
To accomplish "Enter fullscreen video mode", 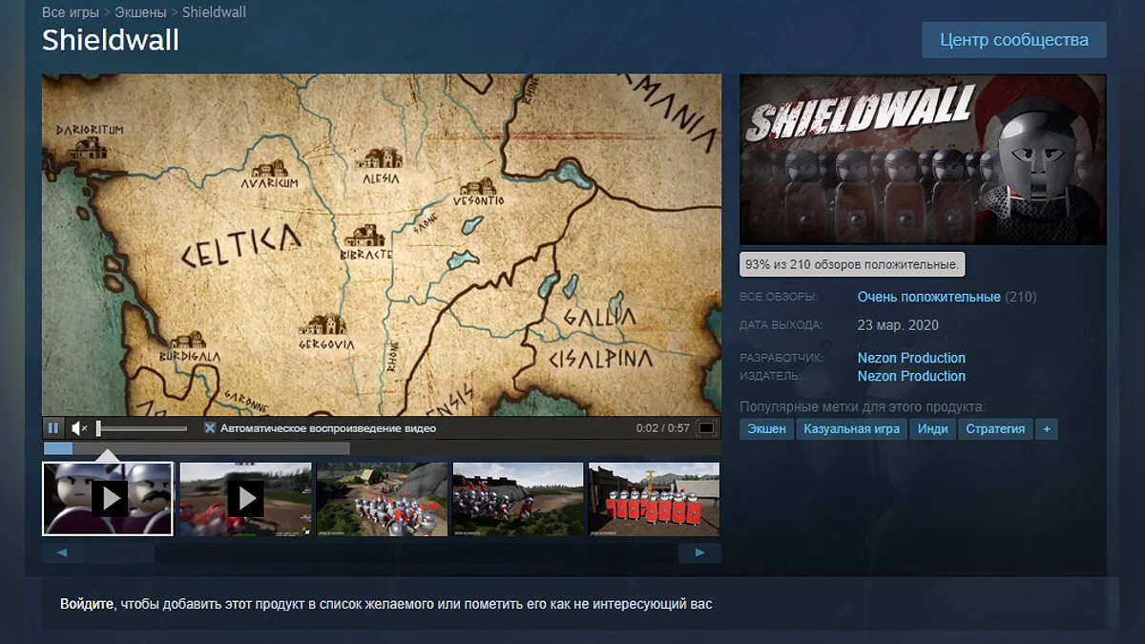I will (706, 428).
